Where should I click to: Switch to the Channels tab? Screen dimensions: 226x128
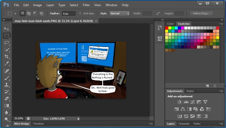[184, 123]
